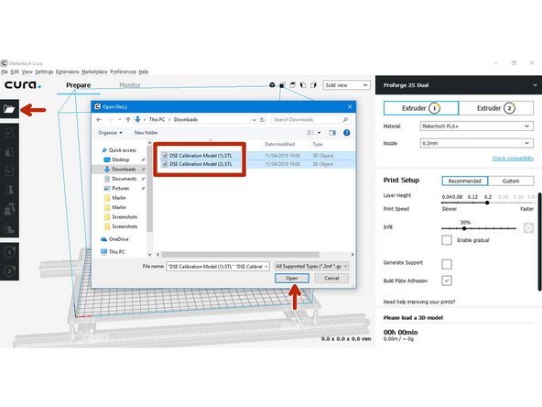This screenshot has width=542, height=407.
Task: Click the dialog horizontal scrollbar
Action: [x=240, y=255]
